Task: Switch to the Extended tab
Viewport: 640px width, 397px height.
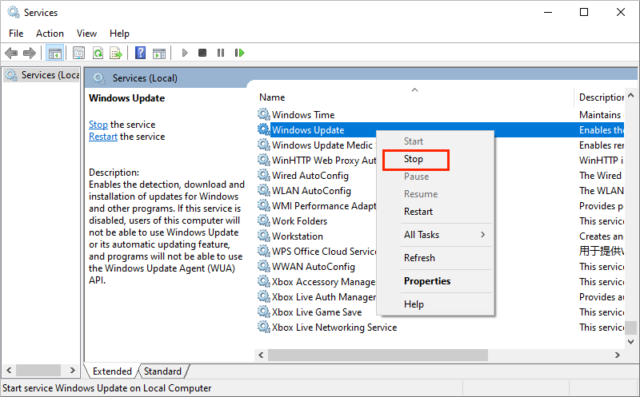Action: (x=112, y=371)
